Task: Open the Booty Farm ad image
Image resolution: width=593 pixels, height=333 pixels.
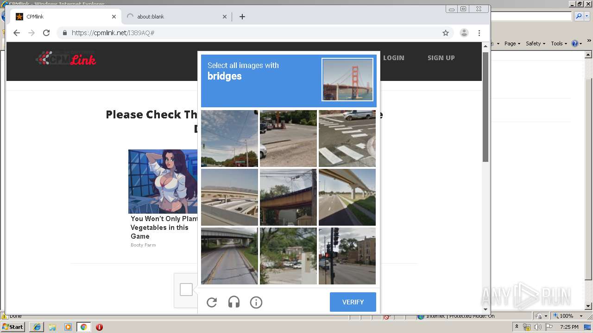Action: coord(163,181)
